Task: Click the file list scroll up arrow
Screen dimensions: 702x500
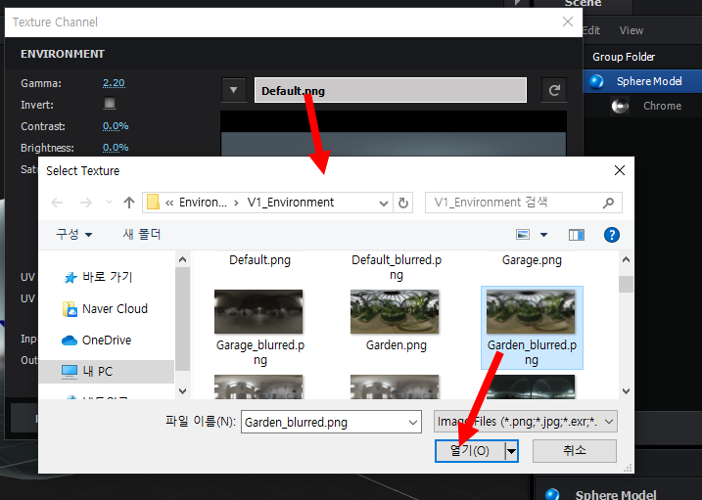Action: (626, 259)
